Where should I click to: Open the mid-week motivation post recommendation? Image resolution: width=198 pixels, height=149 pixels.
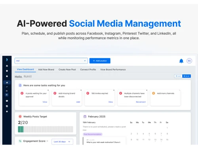(x=104, y=141)
